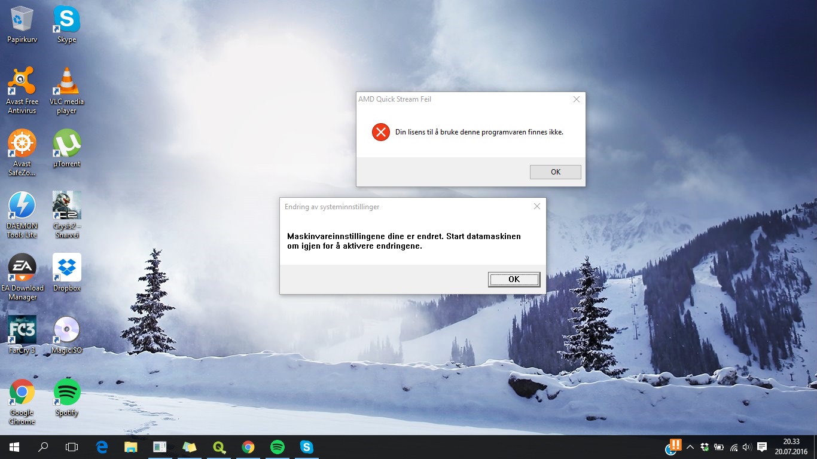Click the 'Din lisens til å bruke' message text
817x459 pixels.
(479, 132)
